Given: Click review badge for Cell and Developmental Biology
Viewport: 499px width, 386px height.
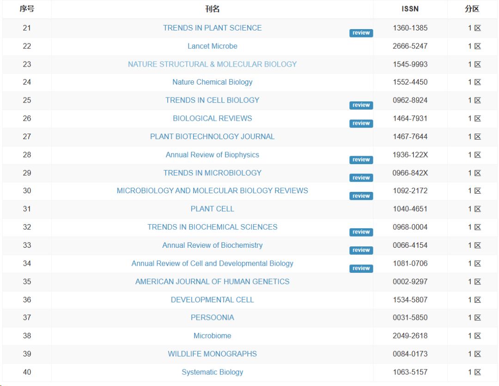Looking at the screenshot, I should click(x=361, y=268).
